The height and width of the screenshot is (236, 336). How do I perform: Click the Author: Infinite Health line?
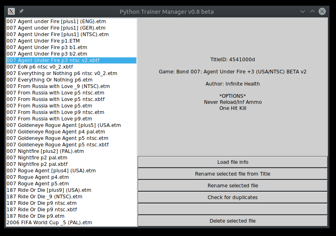point(233,84)
